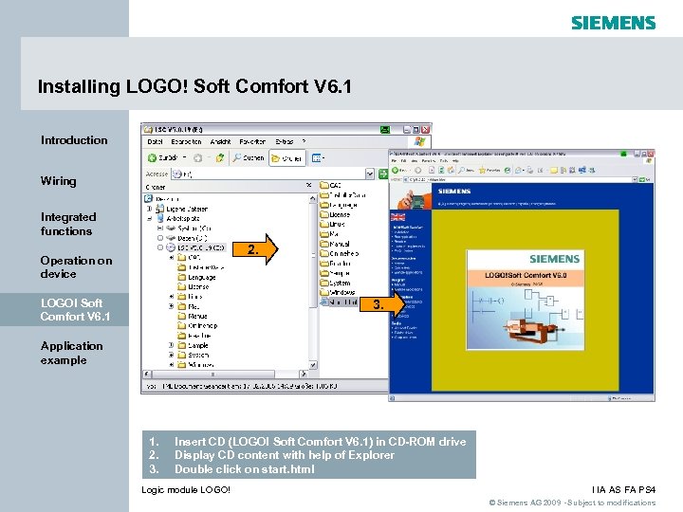Expand the Linux folder in the tree
The image size is (683, 512).
[171, 297]
